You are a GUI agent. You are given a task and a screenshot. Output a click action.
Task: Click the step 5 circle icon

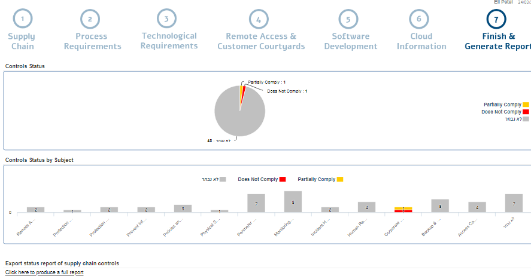coord(348,19)
